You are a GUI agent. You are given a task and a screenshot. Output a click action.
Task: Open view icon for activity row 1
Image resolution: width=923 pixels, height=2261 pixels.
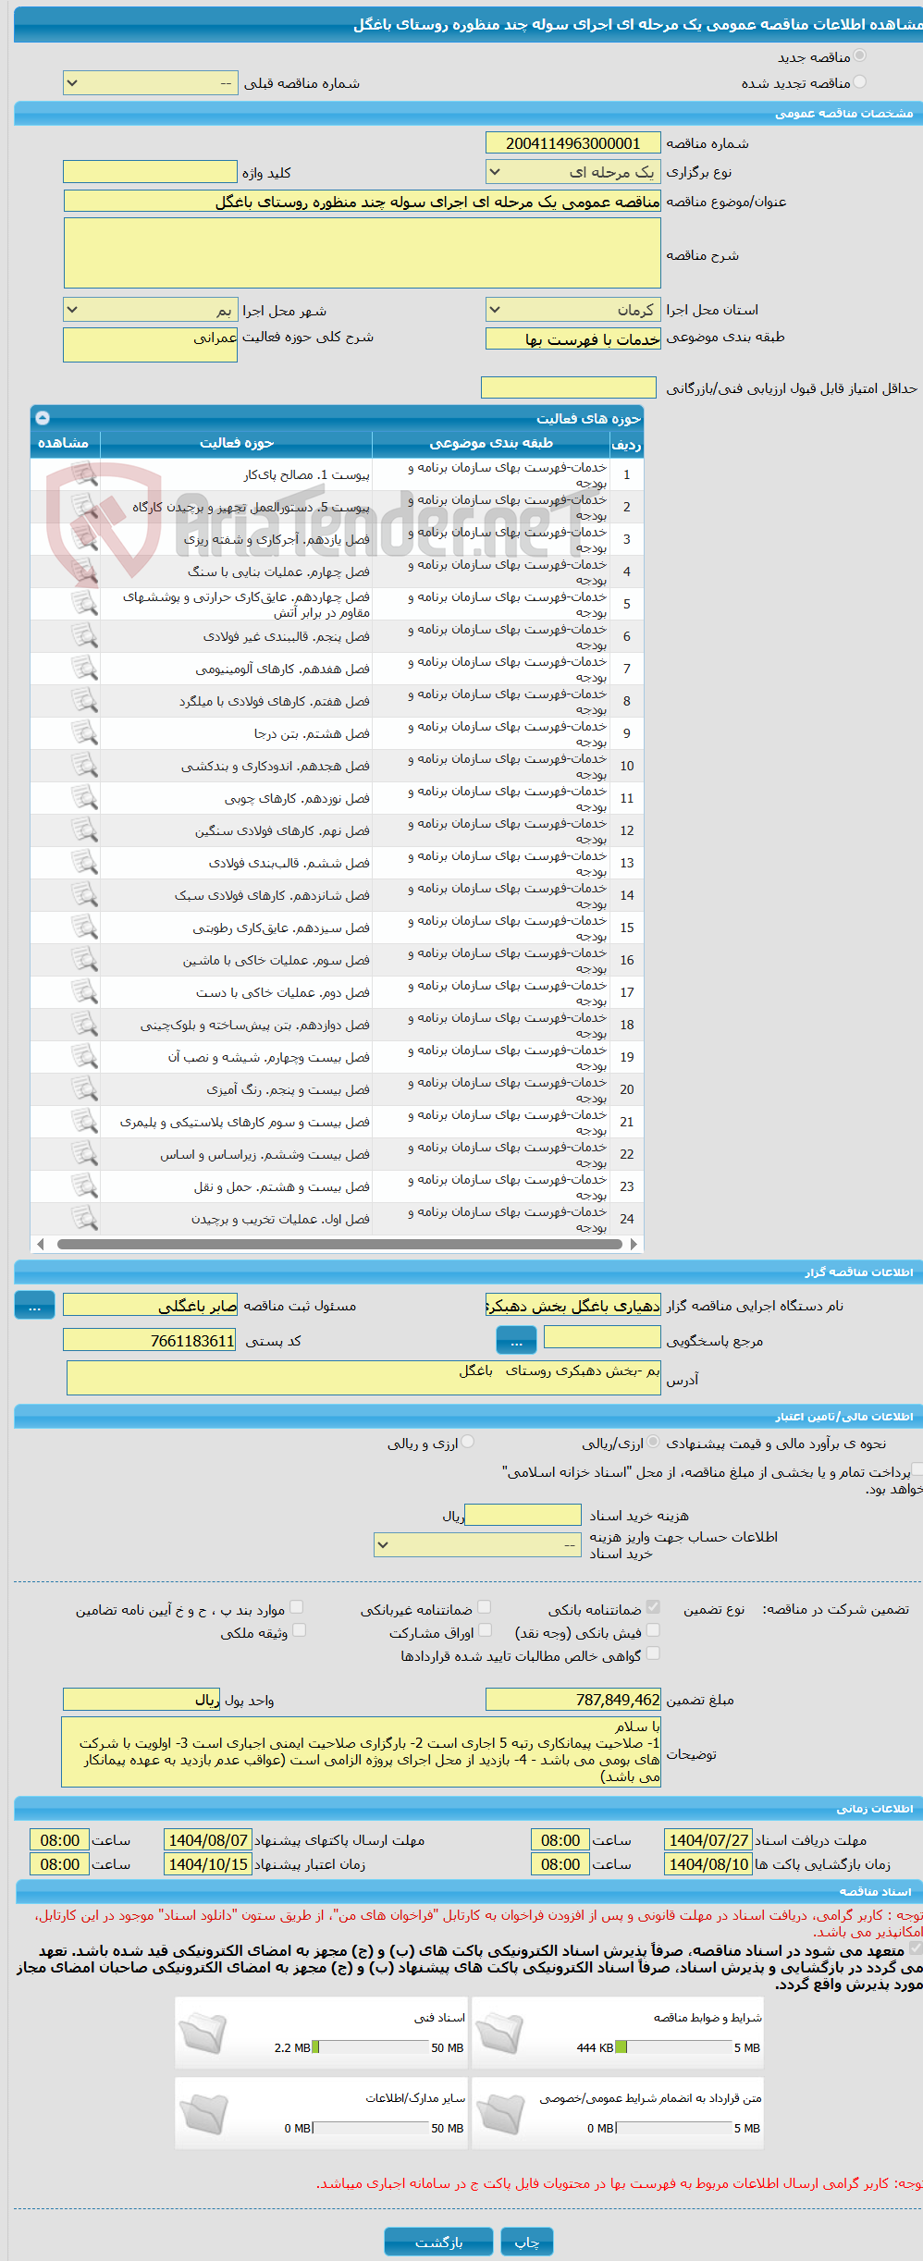[x=84, y=474]
